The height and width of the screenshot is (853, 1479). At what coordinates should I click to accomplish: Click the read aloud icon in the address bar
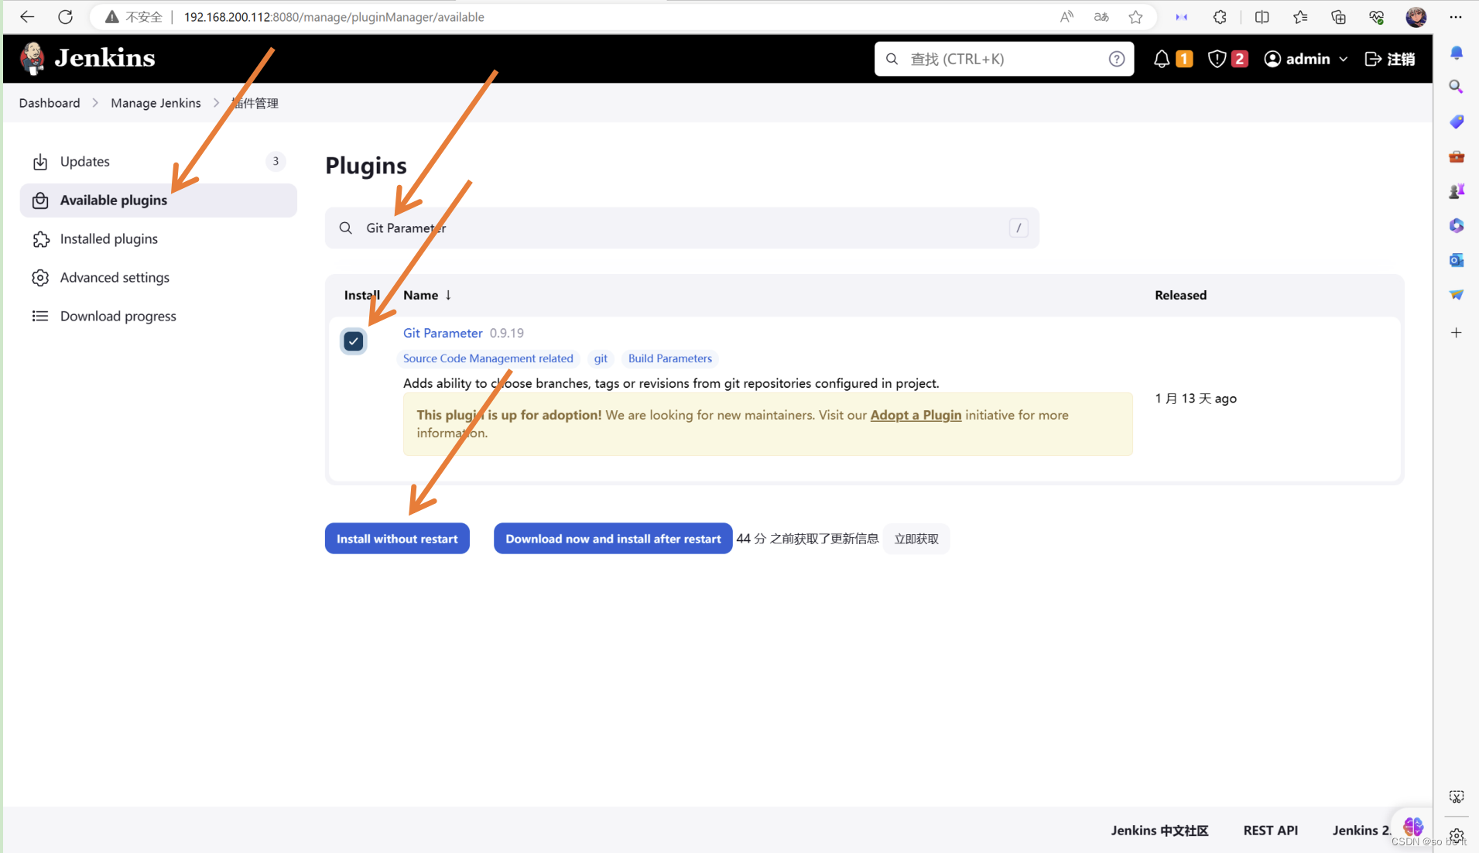[x=1066, y=16]
